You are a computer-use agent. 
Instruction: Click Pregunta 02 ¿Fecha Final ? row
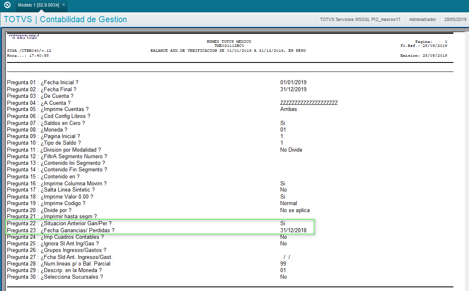coord(41,89)
